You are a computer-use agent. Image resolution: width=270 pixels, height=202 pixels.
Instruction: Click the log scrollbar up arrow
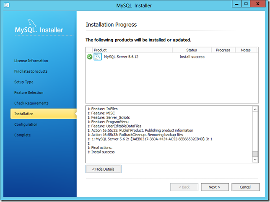pyautogui.click(x=255, y=109)
